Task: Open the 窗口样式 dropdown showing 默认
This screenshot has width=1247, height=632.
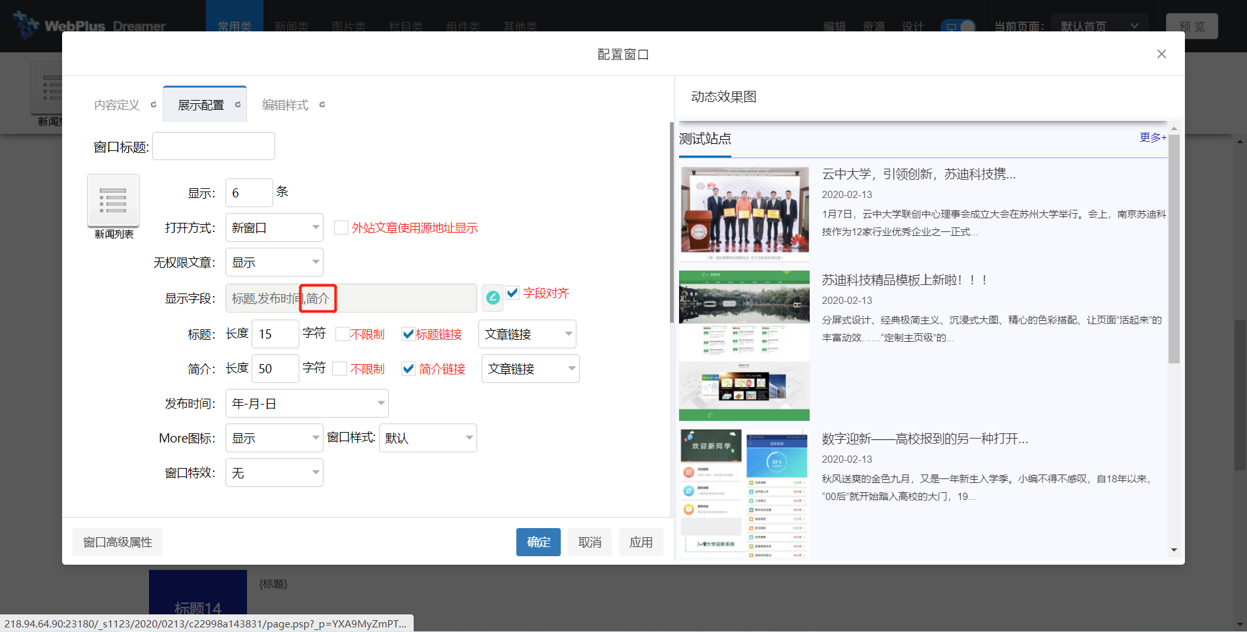Action: click(427, 438)
